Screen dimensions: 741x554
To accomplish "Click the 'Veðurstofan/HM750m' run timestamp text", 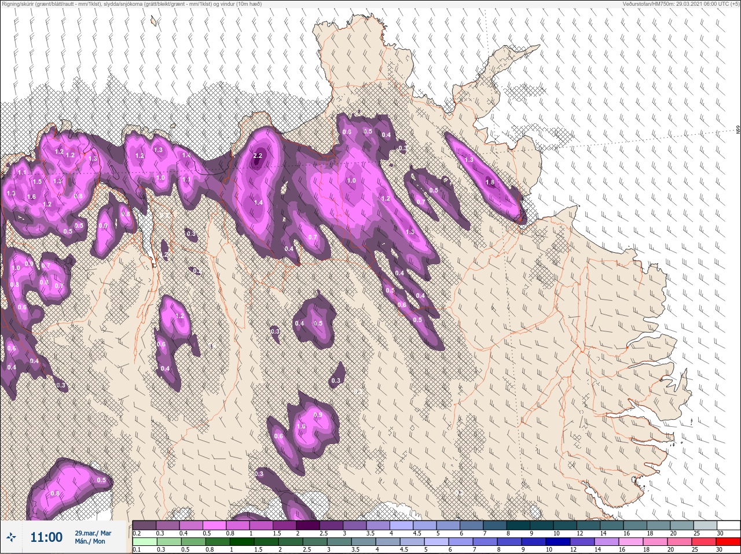I will click(x=680, y=4).
